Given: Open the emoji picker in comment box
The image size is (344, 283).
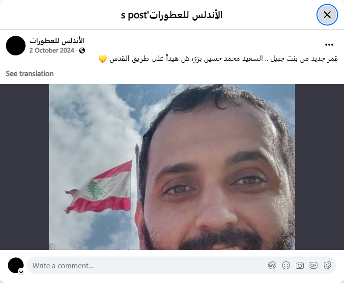Looking at the screenshot, I should pyautogui.click(x=286, y=265).
